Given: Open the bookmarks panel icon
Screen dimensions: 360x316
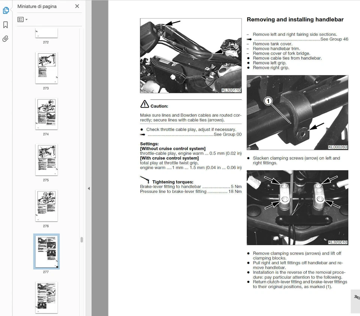Looking at the screenshot, I should pos(6,24).
